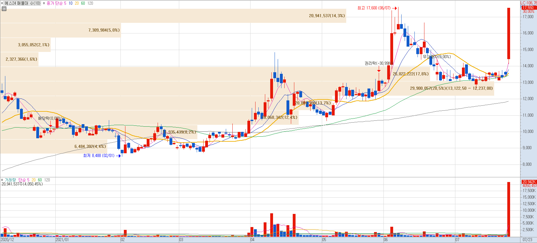The width and height of the screenshot is (537, 243).
Task: Click the 18,068,342(12.4%) volume profile label
Action: (279, 117)
